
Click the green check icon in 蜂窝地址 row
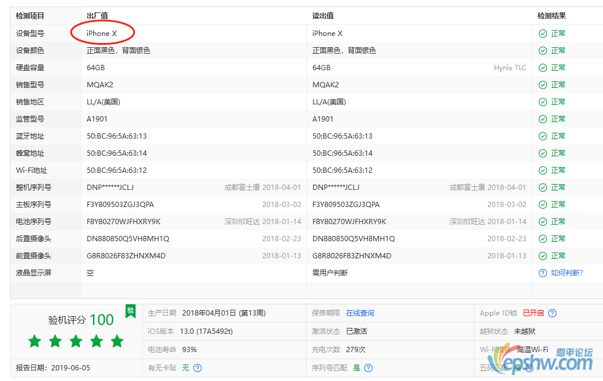tap(543, 153)
